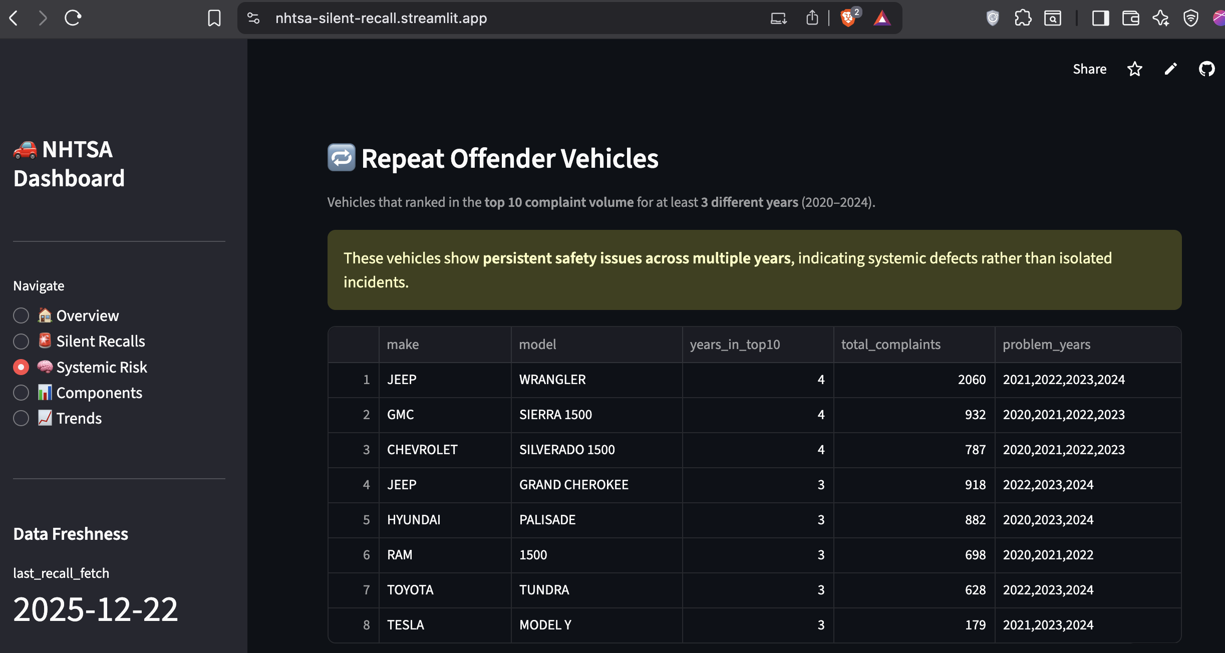Open the browser extensions puzzle icon
Screen dimensions: 1225x653
(x=1023, y=18)
